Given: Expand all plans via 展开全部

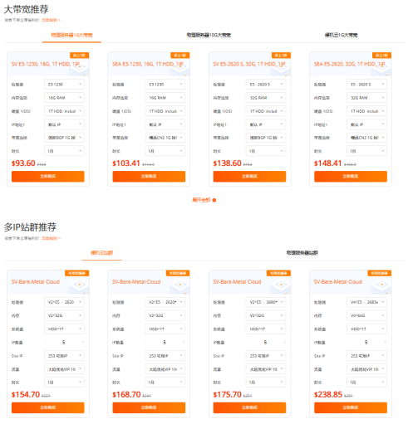Looking at the screenshot, I should point(204,200).
